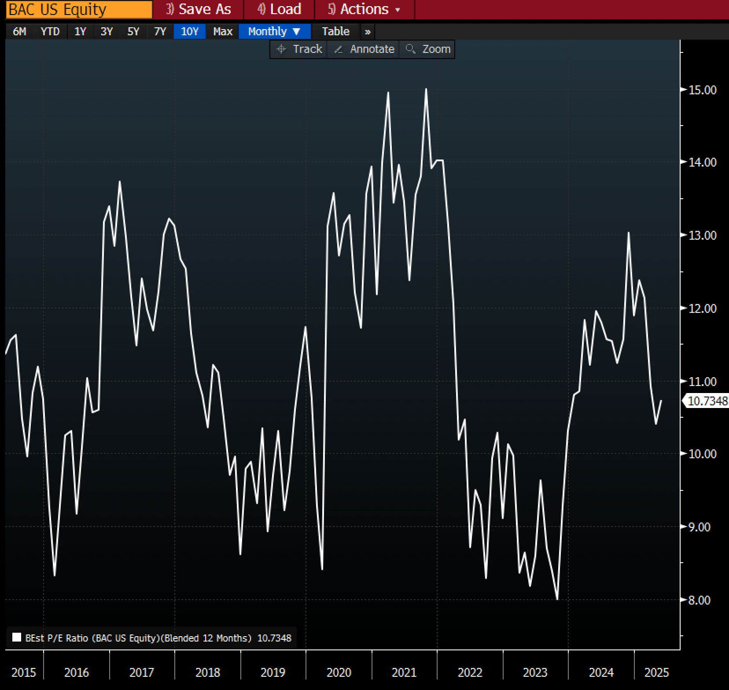Viewport: 729px width, 690px height.
Task: Expand more options with the double chevron
Action: (368, 32)
